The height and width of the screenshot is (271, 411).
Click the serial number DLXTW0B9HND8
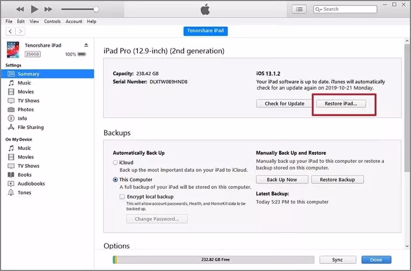169,82
